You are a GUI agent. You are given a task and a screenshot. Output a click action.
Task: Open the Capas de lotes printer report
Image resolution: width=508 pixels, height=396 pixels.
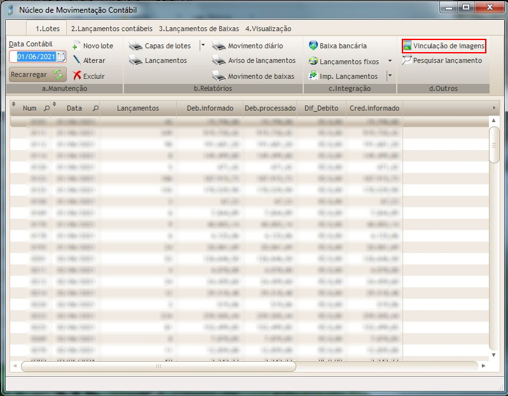click(x=135, y=46)
